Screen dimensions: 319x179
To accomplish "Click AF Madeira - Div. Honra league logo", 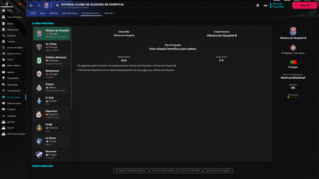I will (x=293, y=48).
